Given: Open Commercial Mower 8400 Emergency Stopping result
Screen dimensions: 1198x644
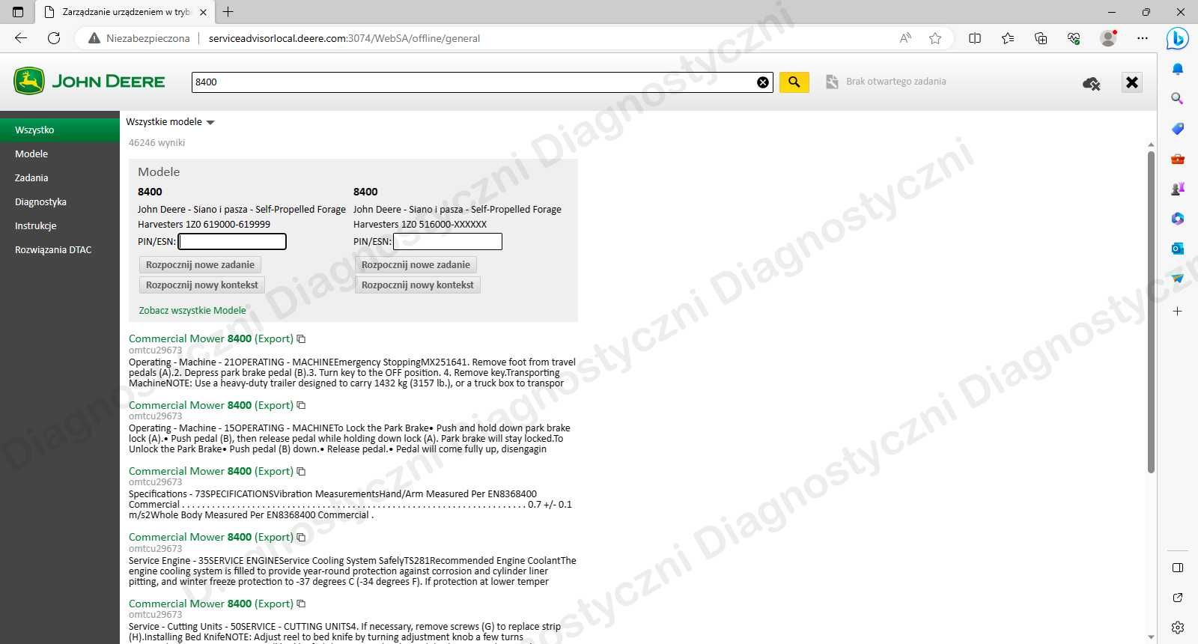Looking at the screenshot, I should [211, 338].
